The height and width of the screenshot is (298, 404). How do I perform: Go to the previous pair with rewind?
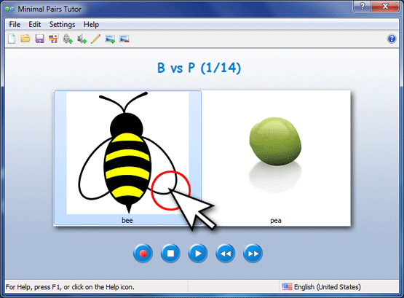tap(226, 254)
